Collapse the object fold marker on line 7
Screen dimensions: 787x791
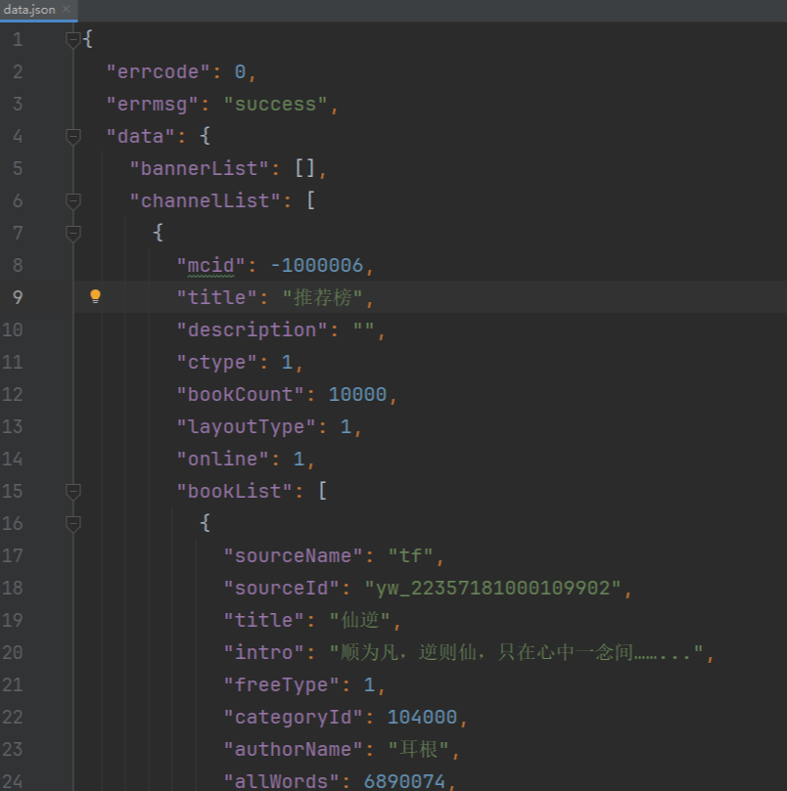(x=73, y=233)
